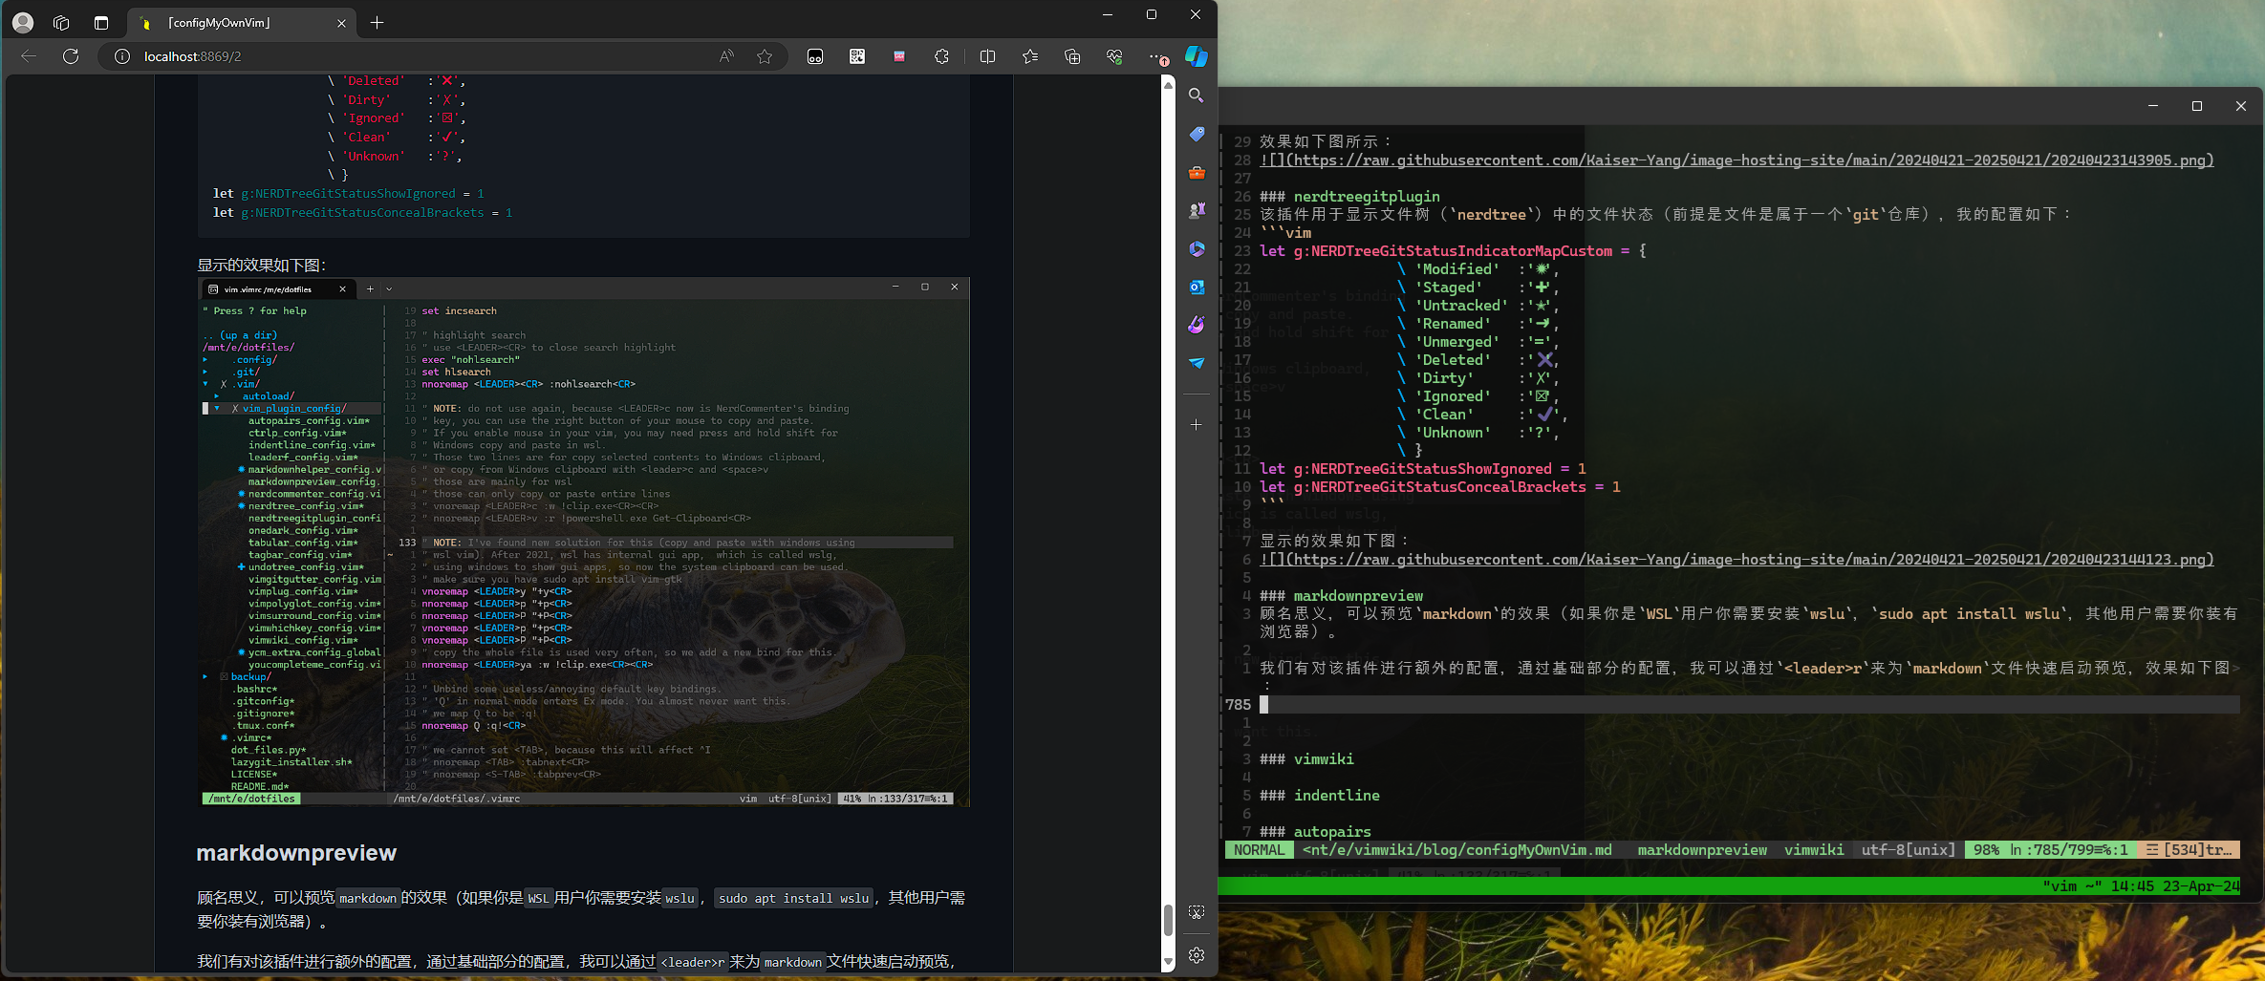2265x981 pixels.
Task: Grab the page vertical scrollbar thumb
Action: [1168, 921]
